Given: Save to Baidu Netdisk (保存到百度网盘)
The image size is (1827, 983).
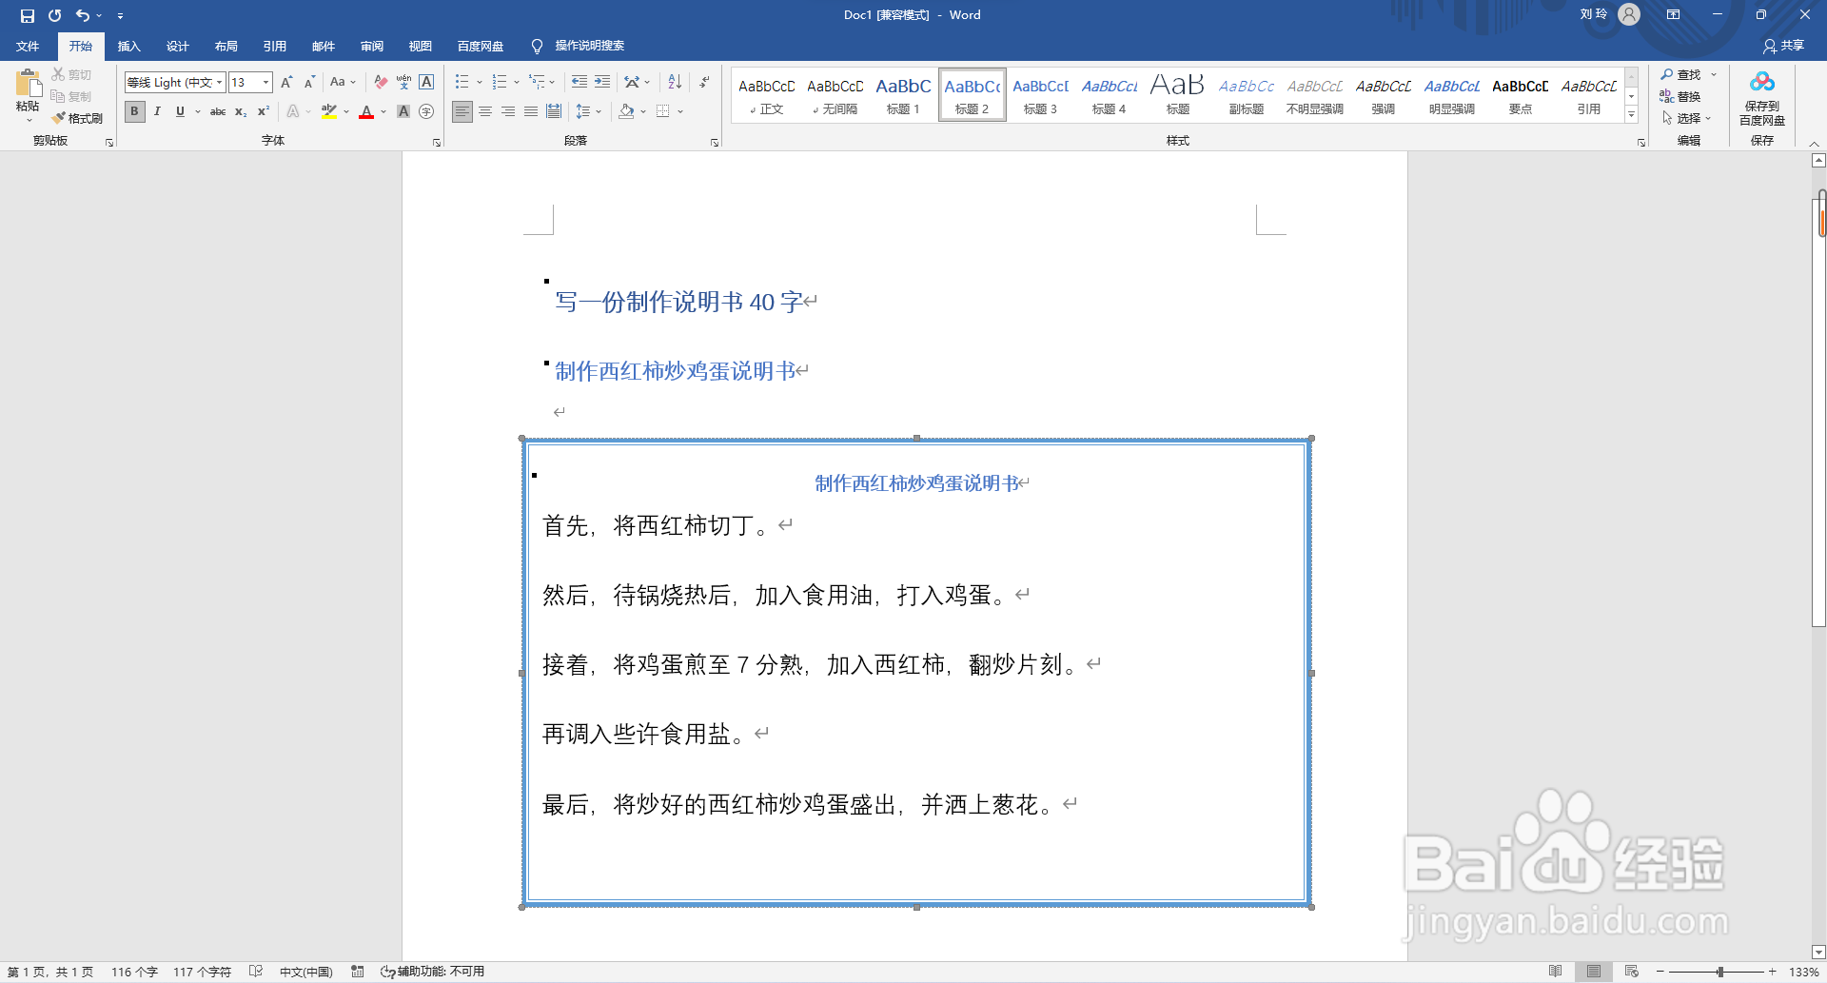Looking at the screenshot, I should click(1762, 99).
